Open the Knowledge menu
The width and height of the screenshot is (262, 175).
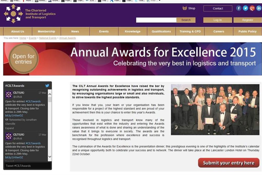coord(133,31)
